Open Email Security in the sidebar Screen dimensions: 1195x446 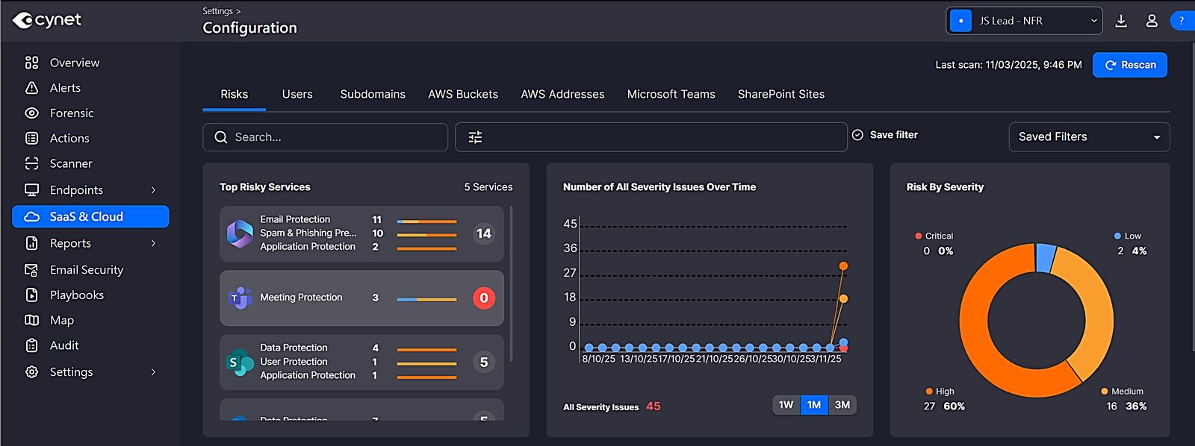[86, 270]
